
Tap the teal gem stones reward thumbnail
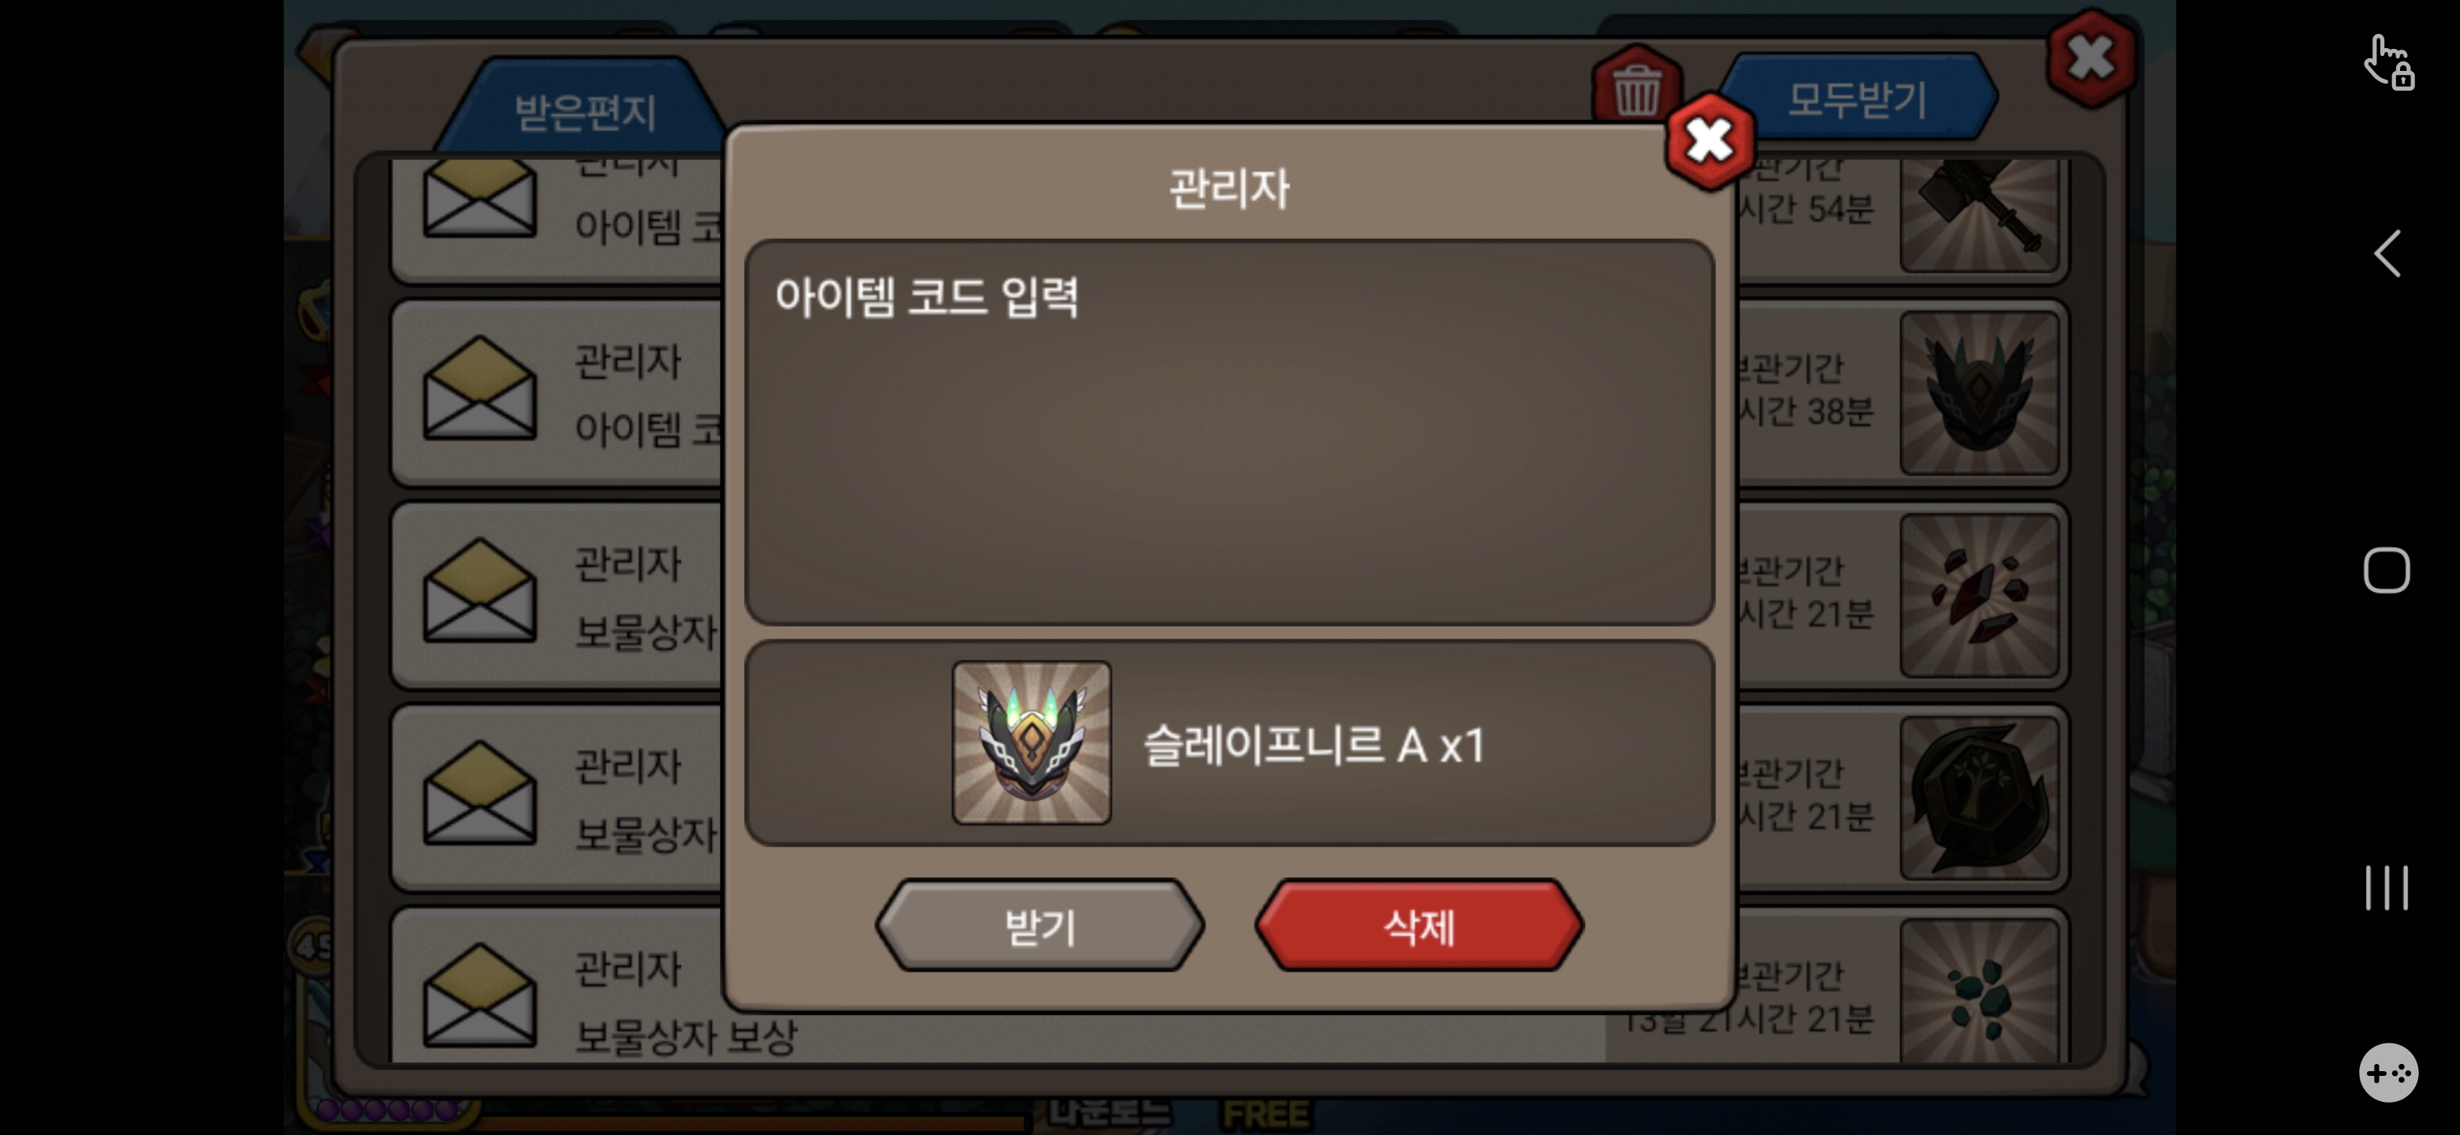1979,991
